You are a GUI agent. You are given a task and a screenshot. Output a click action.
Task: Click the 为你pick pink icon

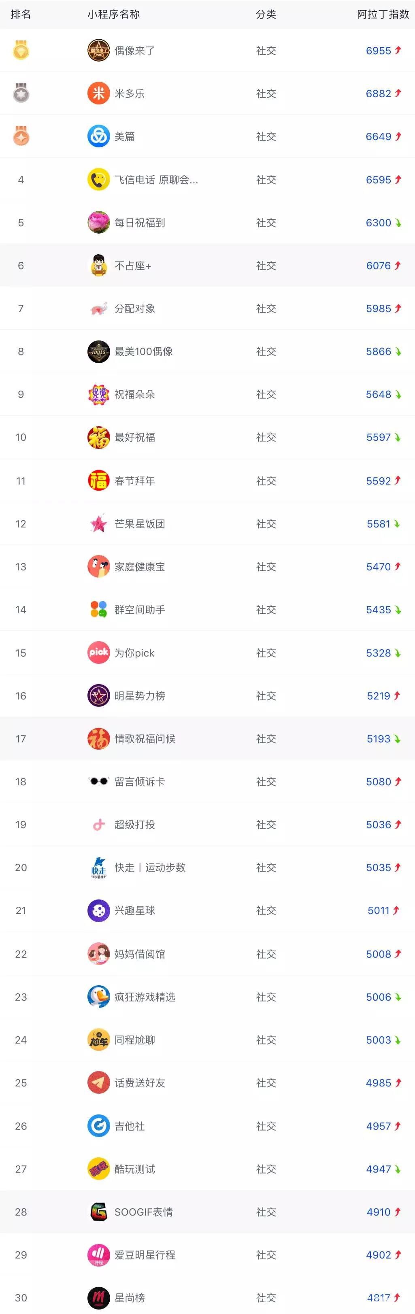click(x=98, y=653)
